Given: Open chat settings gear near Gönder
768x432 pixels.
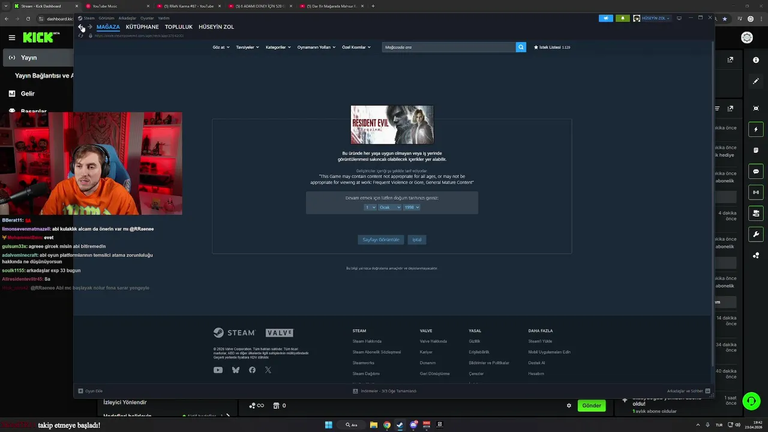Looking at the screenshot, I should (569, 406).
